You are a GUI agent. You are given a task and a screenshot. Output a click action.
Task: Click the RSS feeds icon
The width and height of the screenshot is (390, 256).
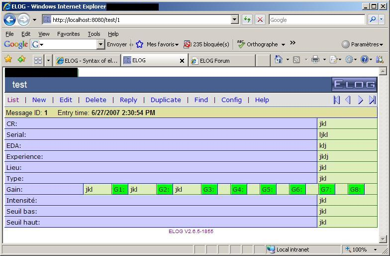coord(296,60)
